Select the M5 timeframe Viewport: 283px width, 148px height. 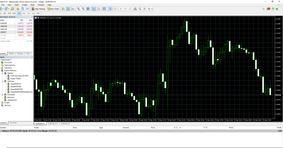click(x=5, y=13)
